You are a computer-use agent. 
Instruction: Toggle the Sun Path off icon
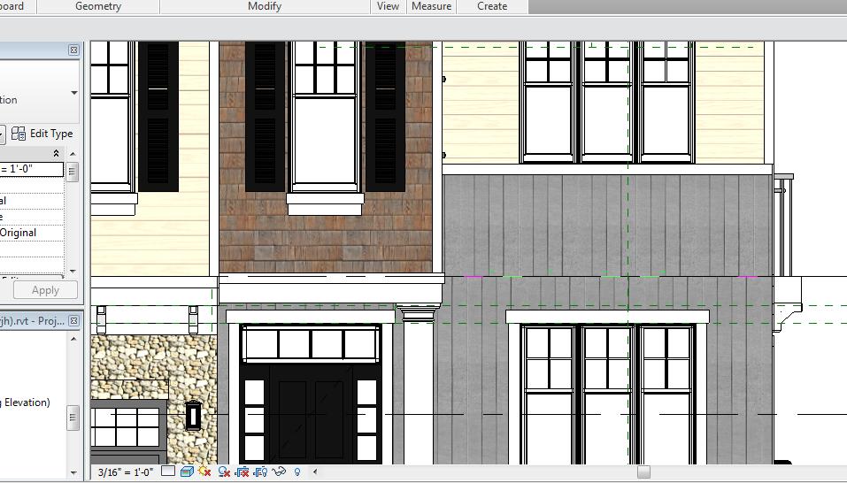(204, 471)
